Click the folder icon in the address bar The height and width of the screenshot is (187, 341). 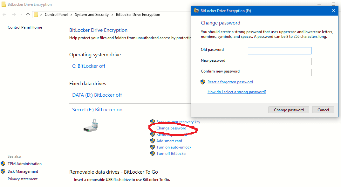(x=36, y=15)
